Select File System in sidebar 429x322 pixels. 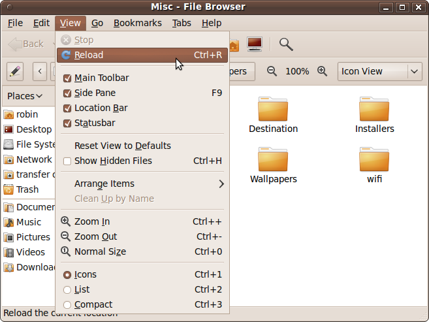click(29, 144)
